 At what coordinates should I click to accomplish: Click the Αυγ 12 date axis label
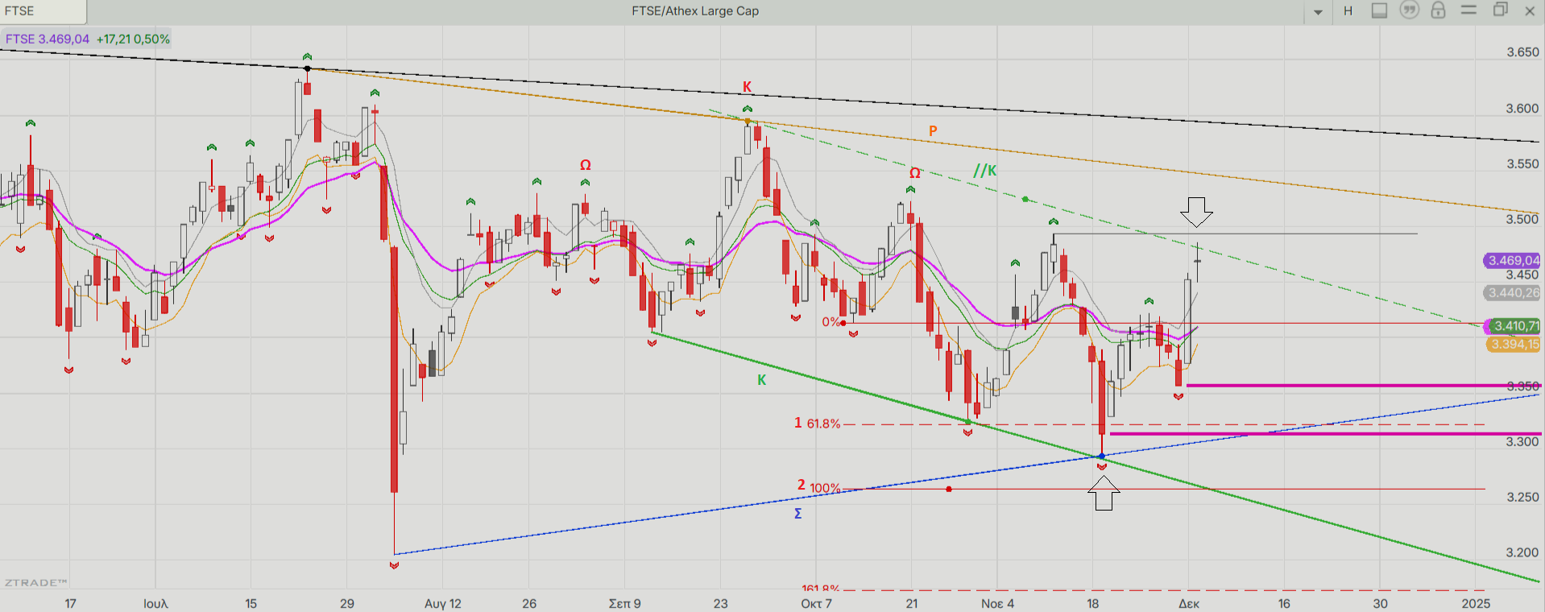click(x=443, y=603)
